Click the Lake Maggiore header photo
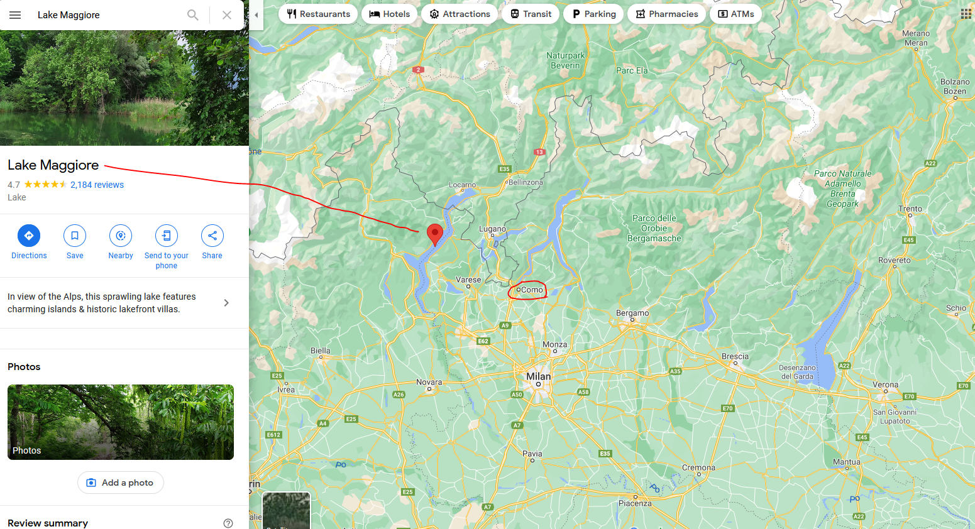 click(124, 88)
